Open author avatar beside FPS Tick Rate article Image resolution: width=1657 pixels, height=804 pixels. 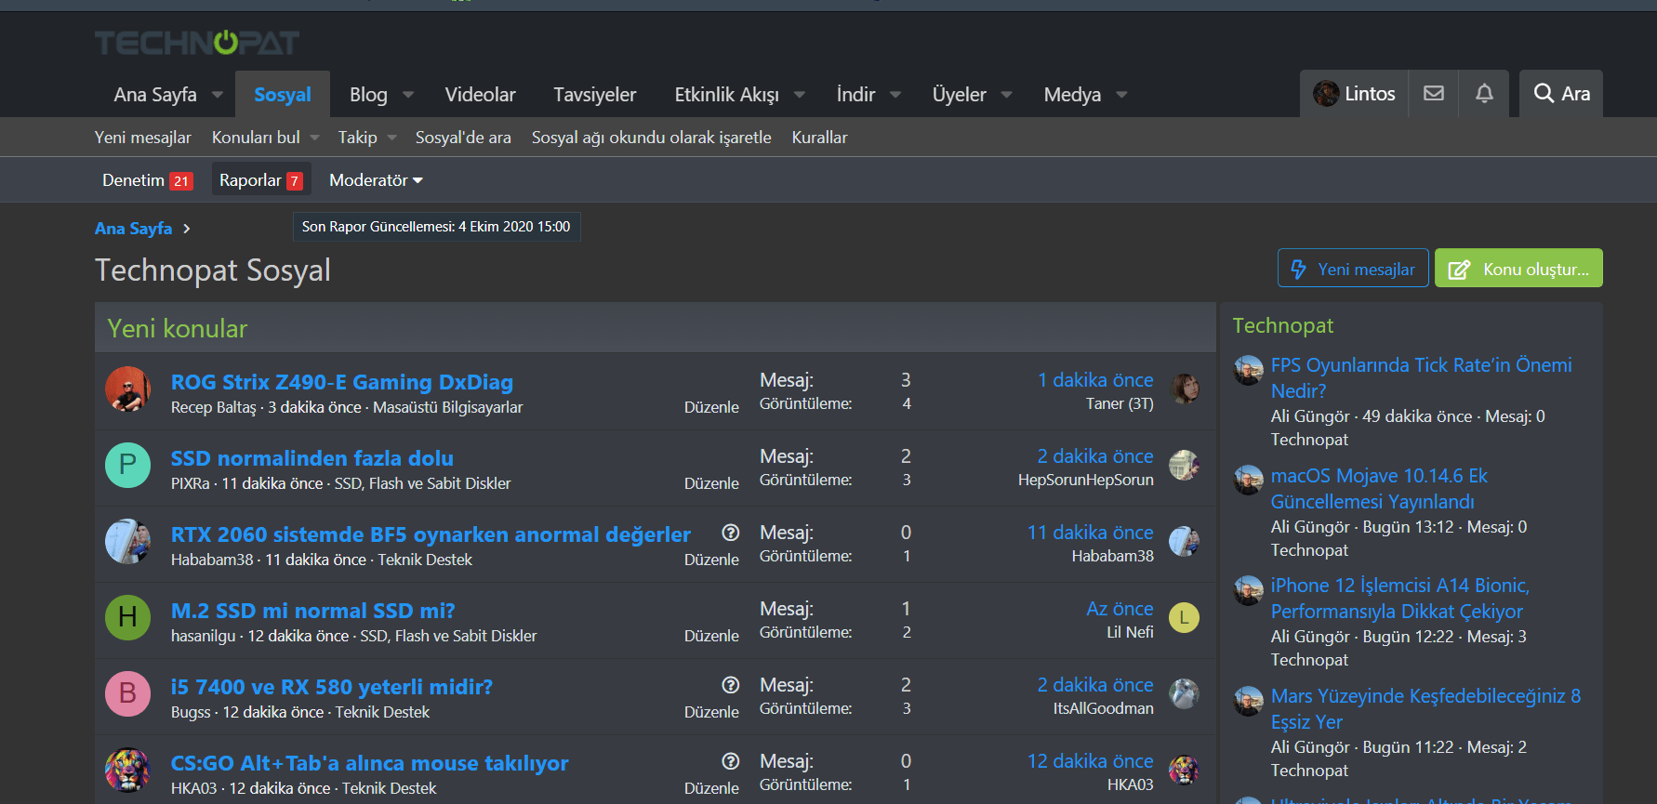1248,370
